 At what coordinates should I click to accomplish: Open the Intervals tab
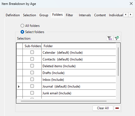(x=85, y=15)
